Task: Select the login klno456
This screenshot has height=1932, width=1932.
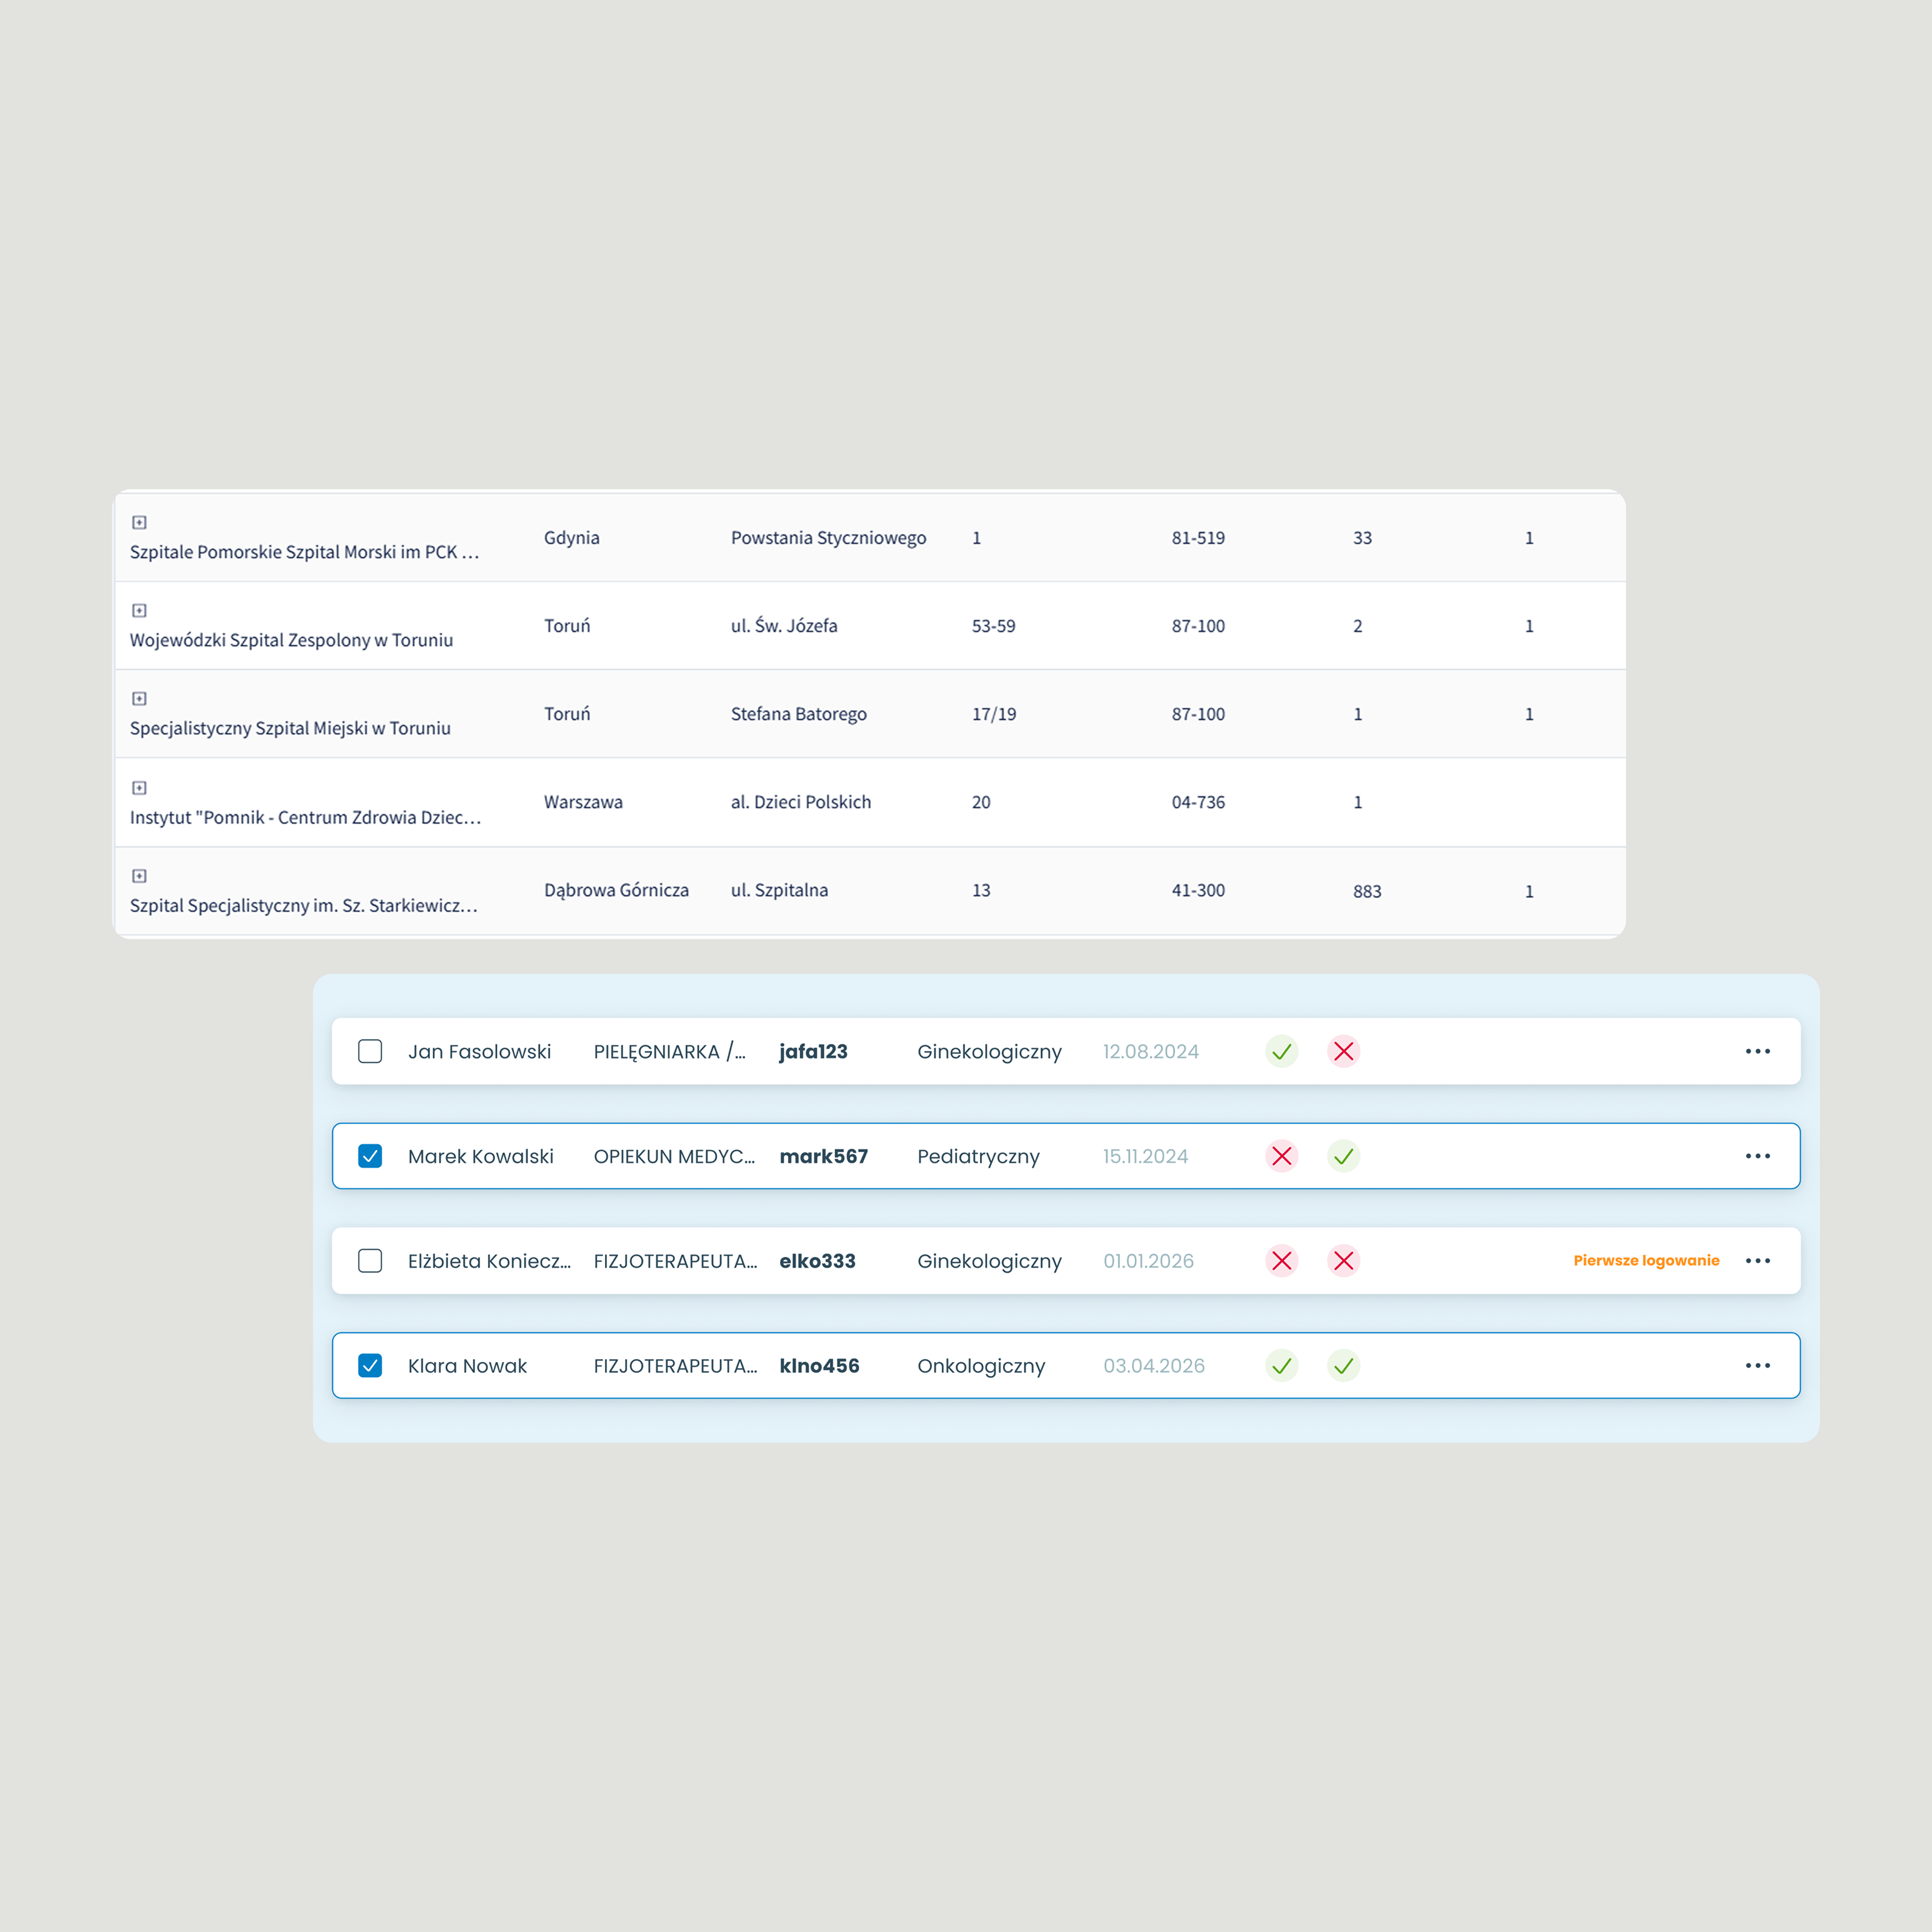Action: [x=819, y=1365]
